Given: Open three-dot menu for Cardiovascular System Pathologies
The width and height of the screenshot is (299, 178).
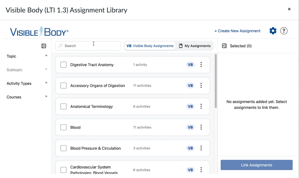Looking at the screenshot, I should (201, 170).
